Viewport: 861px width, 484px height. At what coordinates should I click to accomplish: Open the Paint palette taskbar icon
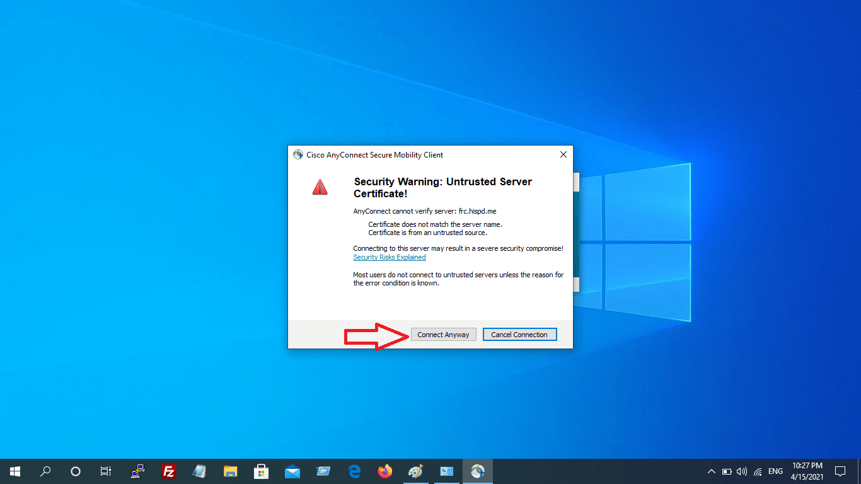click(x=416, y=471)
